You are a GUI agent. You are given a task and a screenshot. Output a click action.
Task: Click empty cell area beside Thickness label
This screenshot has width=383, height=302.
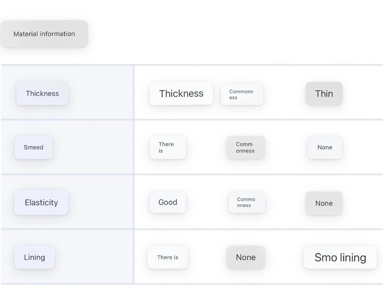(102, 93)
